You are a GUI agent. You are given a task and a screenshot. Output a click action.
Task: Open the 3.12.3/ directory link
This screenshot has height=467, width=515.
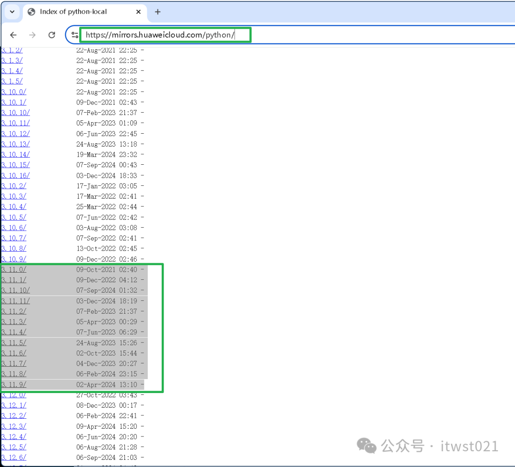14,426
